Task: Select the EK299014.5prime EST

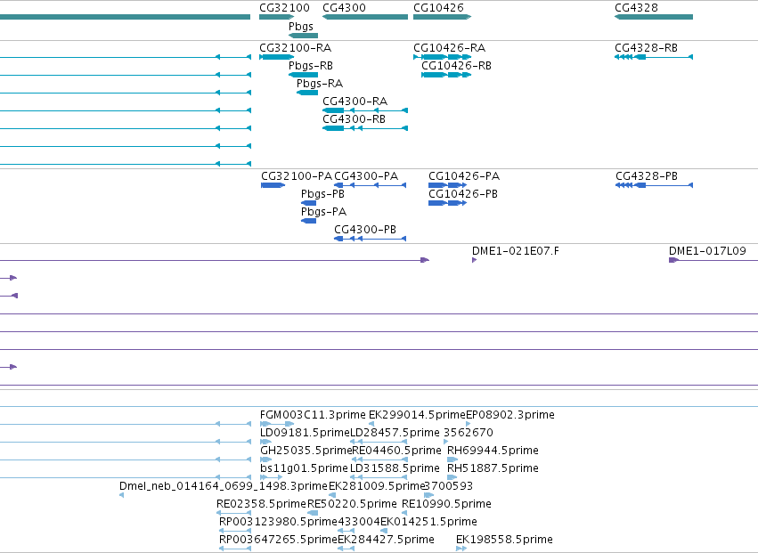Action: coord(371,424)
